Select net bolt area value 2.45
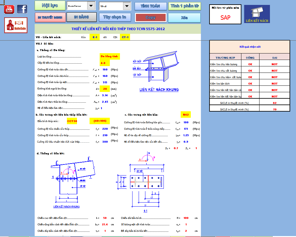Viewport: 296px width, 237px height. coord(105,102)
